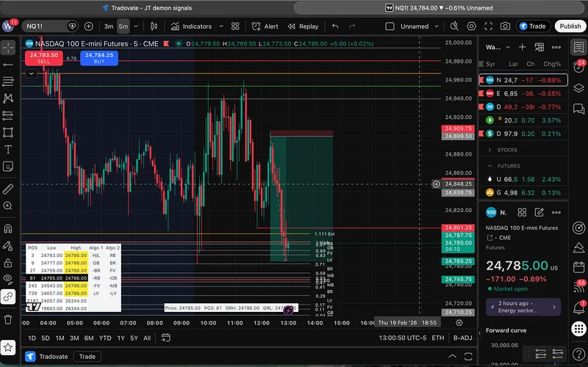Remove drawings with the trash icon

click(x=8, y=319)
